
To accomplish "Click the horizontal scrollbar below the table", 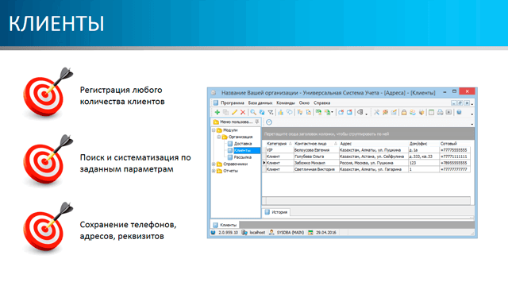I will click(x=366, y=201).
